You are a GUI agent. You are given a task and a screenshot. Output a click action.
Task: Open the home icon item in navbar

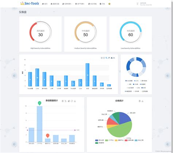click(x=45, y=4)
